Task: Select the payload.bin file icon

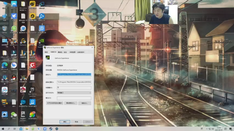Action: pyautogui.click(x=32, y=30)
